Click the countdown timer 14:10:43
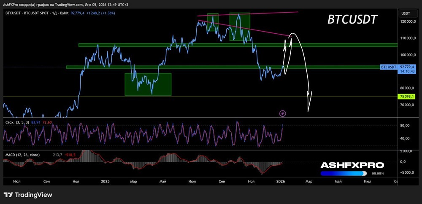 point(407,72)
